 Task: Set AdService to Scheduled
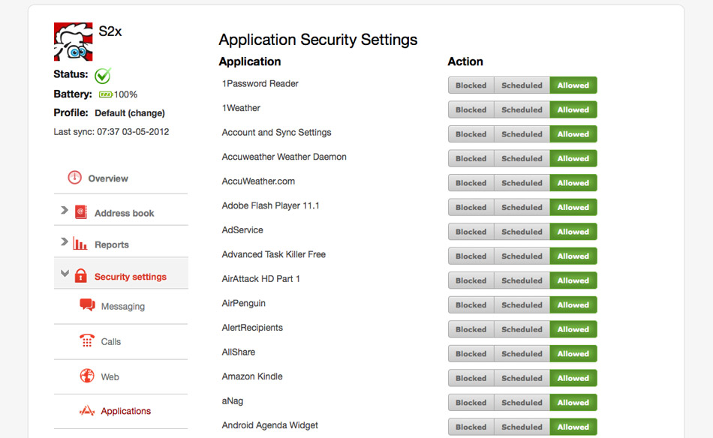tap(522, 232)
